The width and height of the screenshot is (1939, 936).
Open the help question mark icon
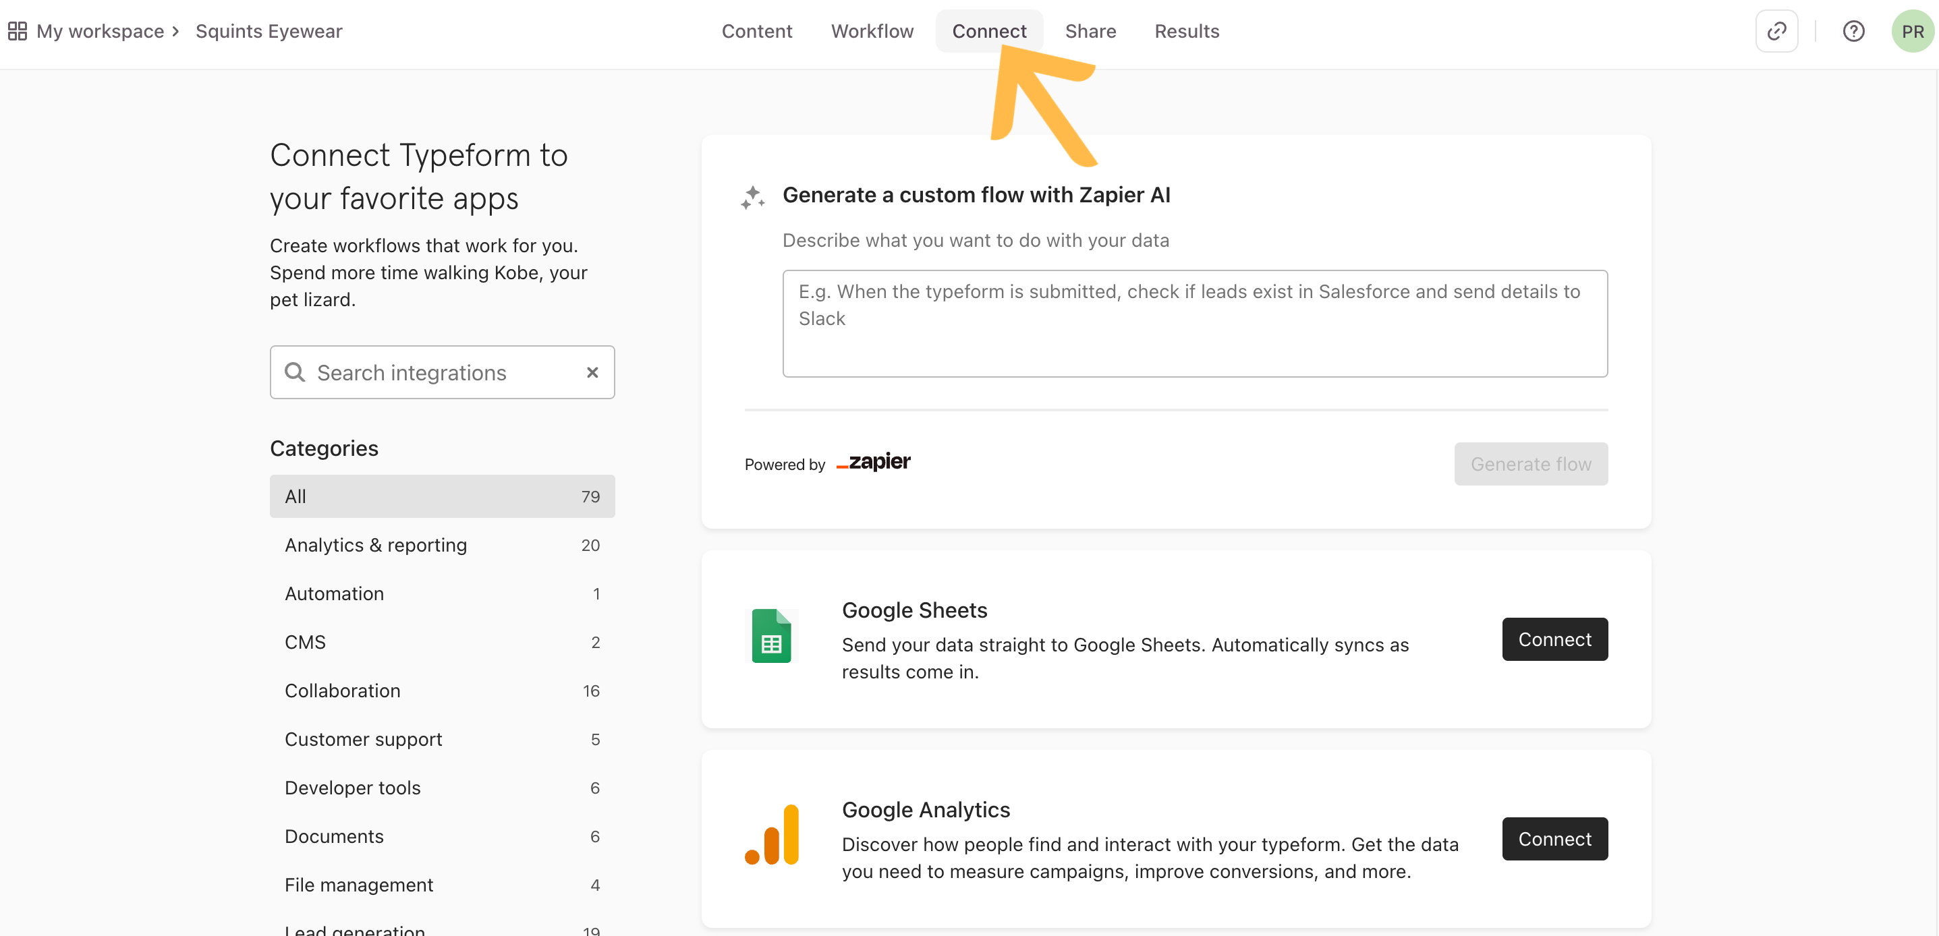[1853, 31]
